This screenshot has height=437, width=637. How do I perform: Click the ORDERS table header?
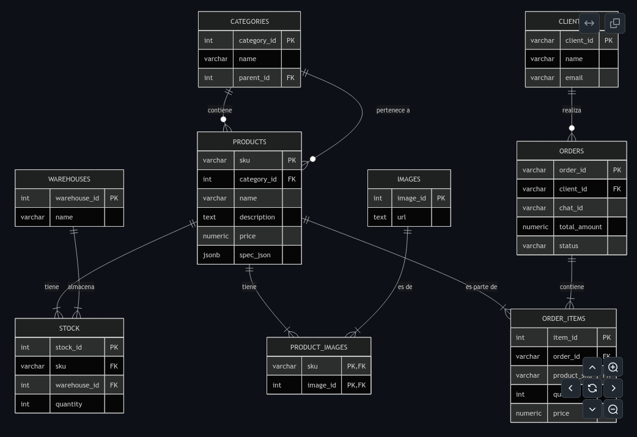[572, 151]
